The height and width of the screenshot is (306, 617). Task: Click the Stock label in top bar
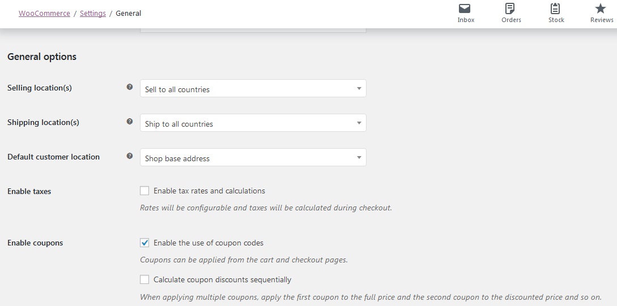556,20
